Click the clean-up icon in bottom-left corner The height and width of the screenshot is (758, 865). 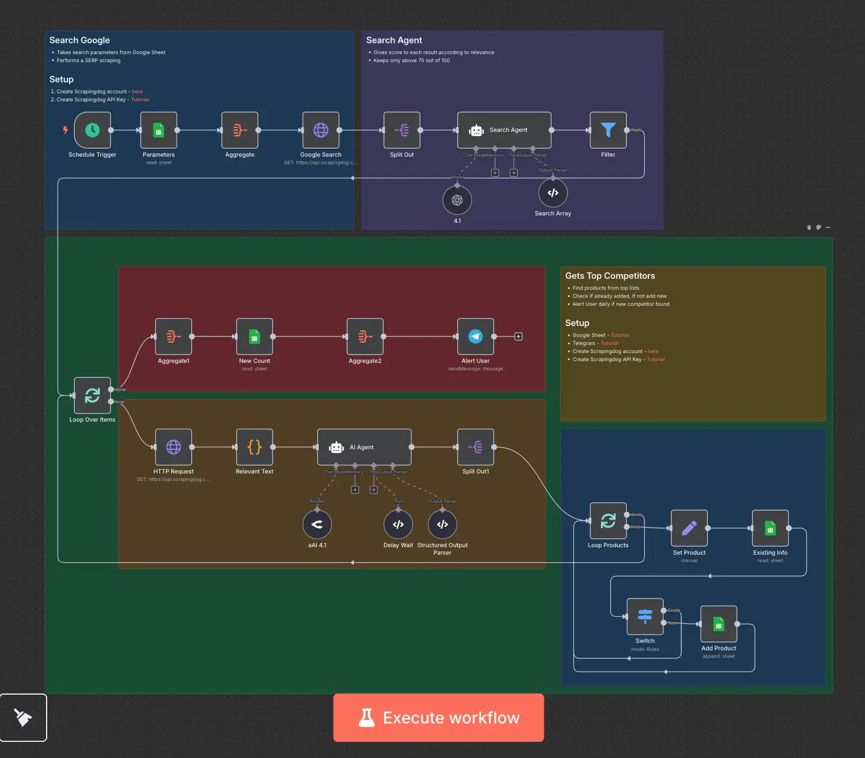23,717
